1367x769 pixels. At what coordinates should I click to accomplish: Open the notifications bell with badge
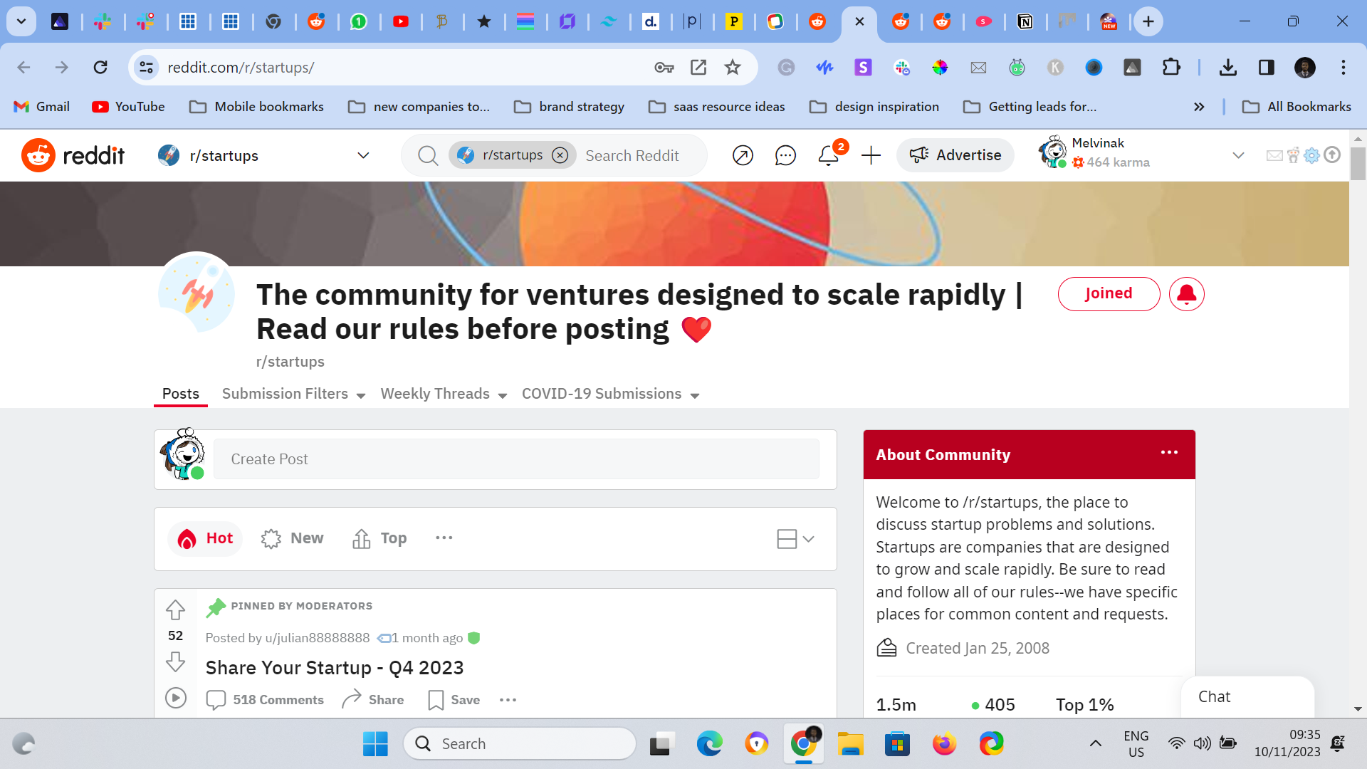(828, 155)
